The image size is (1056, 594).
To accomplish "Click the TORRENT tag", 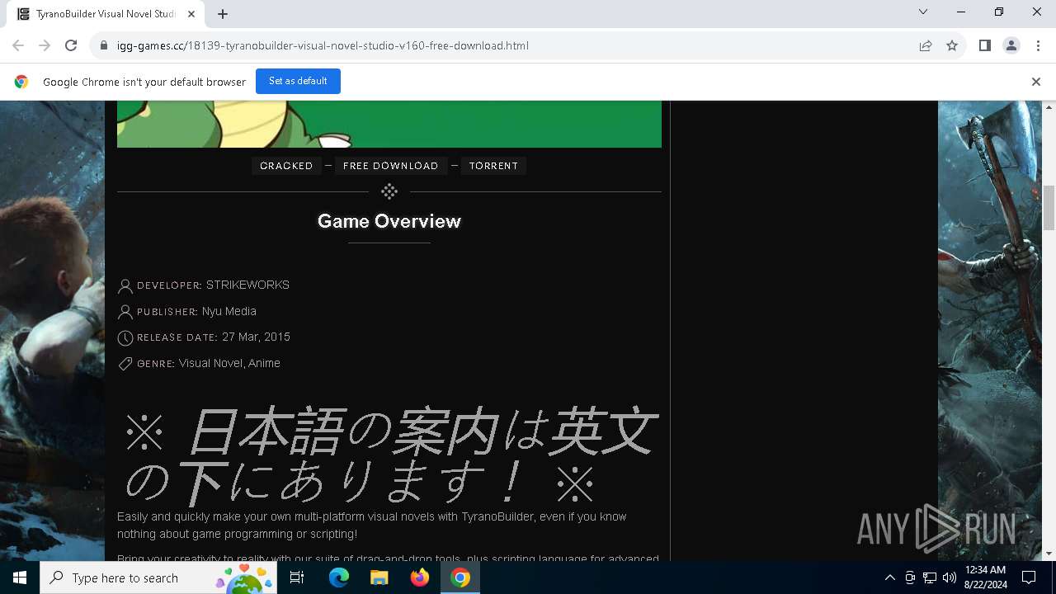I will (493, 166).
